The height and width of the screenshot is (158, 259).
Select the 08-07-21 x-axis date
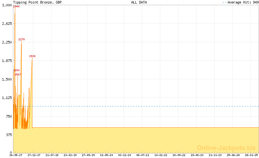coord(143,155)
